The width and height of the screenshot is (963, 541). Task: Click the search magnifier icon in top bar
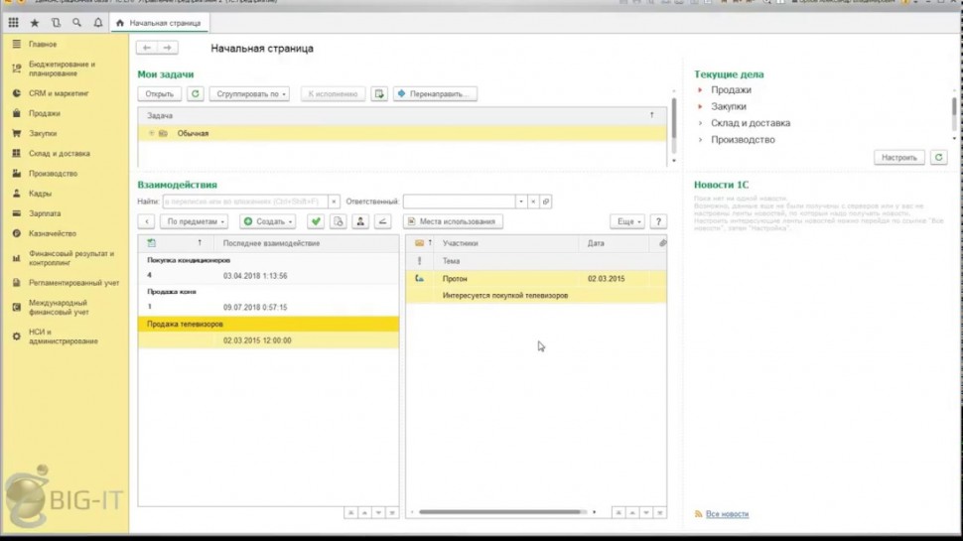point(76,22)
